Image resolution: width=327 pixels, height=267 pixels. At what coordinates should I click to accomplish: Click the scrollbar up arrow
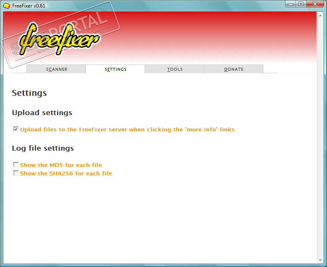coord(320,15)
